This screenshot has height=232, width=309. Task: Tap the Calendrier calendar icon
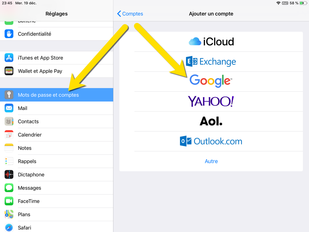(x=9, y=135)
